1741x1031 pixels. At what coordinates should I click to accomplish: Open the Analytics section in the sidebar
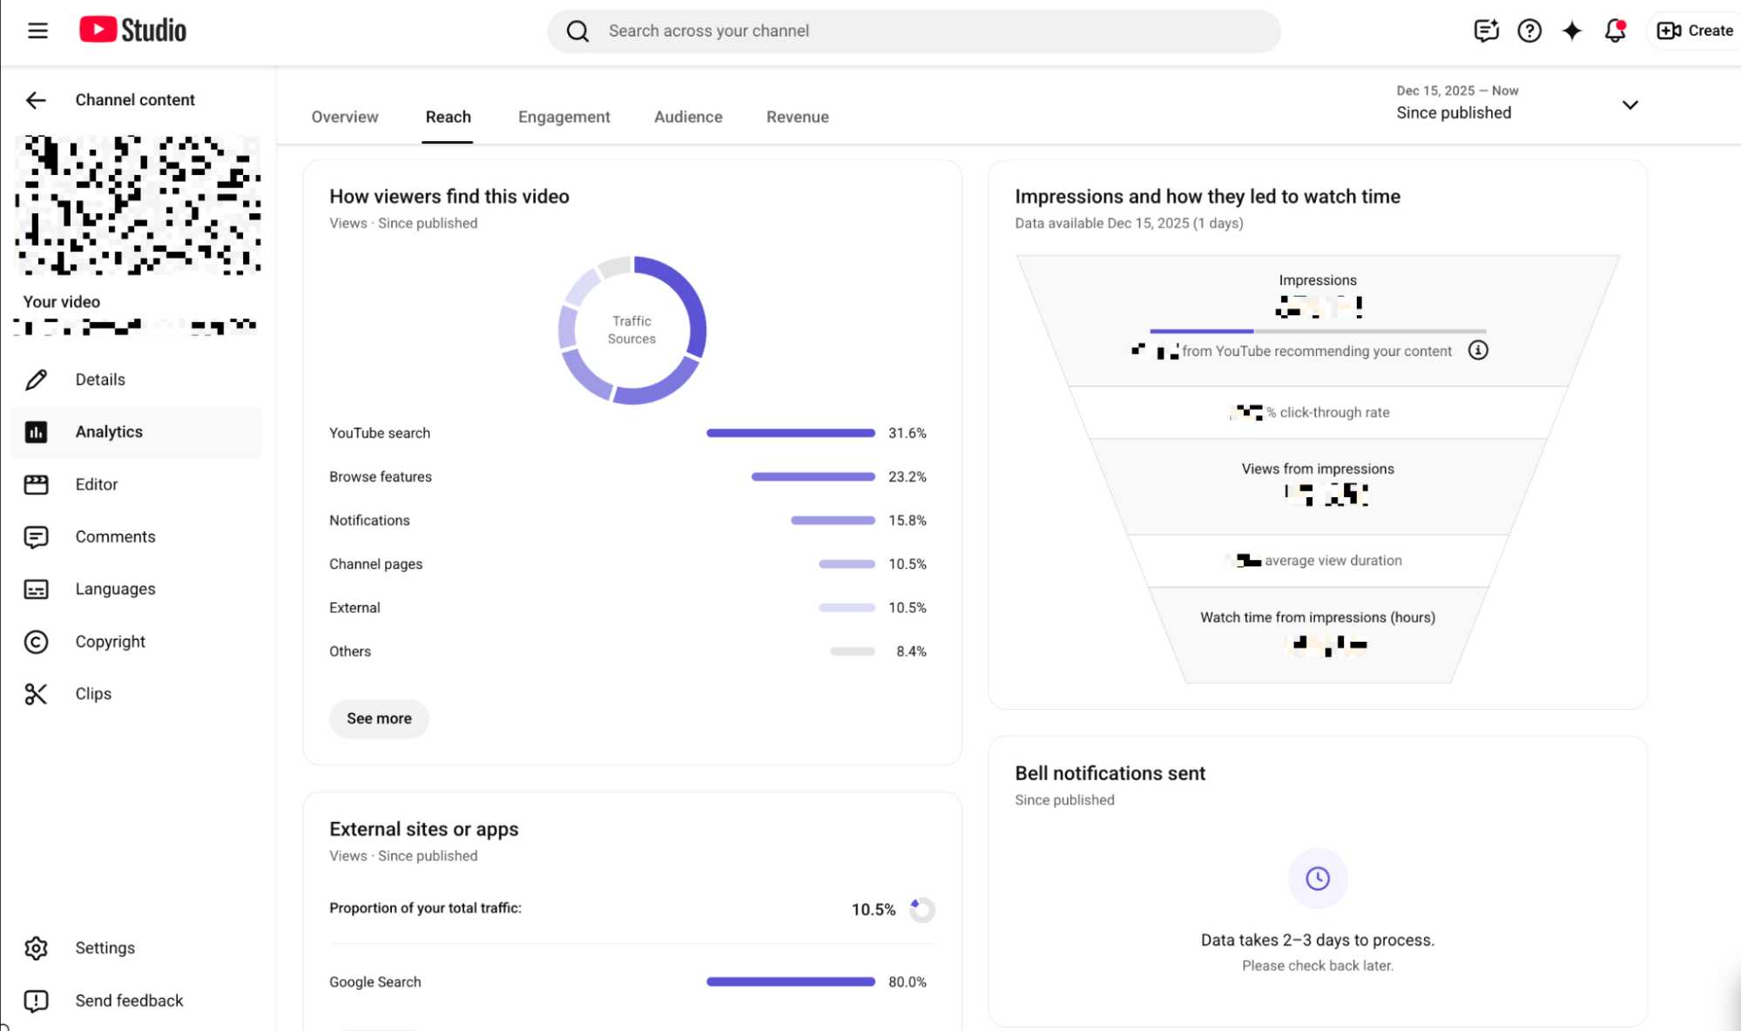tap(109, 431)
